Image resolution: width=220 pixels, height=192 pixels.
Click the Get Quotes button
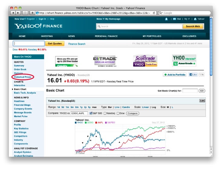point(55,43)
